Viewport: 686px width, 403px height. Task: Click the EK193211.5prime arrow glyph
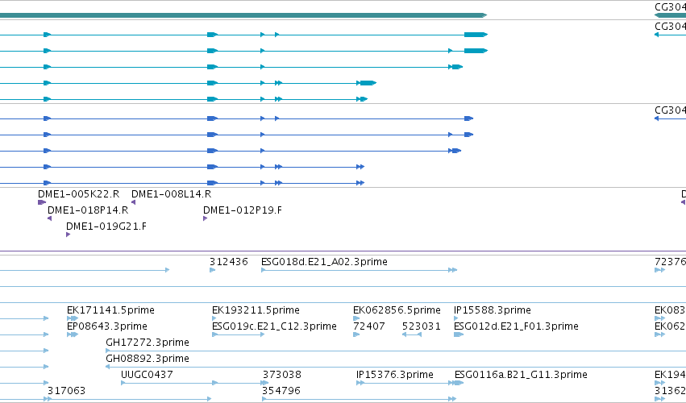click(x=214, y=318)
